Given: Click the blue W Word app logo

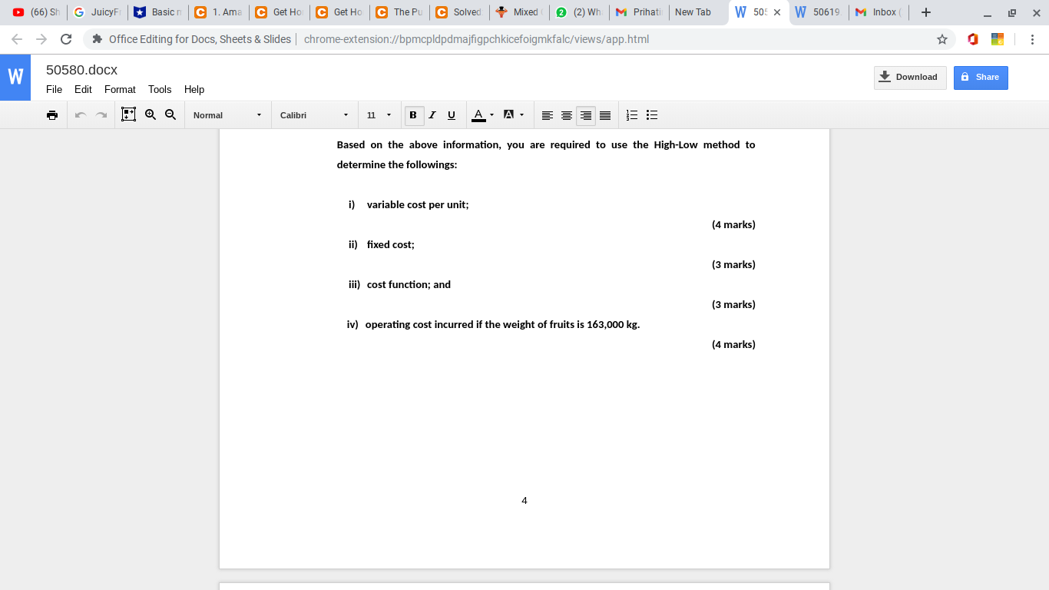Looking at the screenshot, I should (15, 78).
